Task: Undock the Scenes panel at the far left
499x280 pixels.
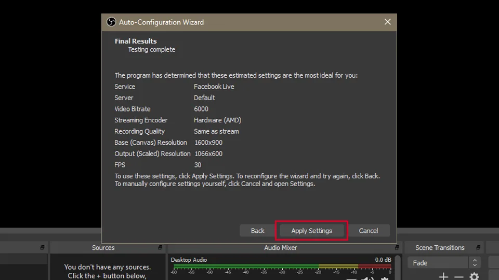Action: point(42,247)
